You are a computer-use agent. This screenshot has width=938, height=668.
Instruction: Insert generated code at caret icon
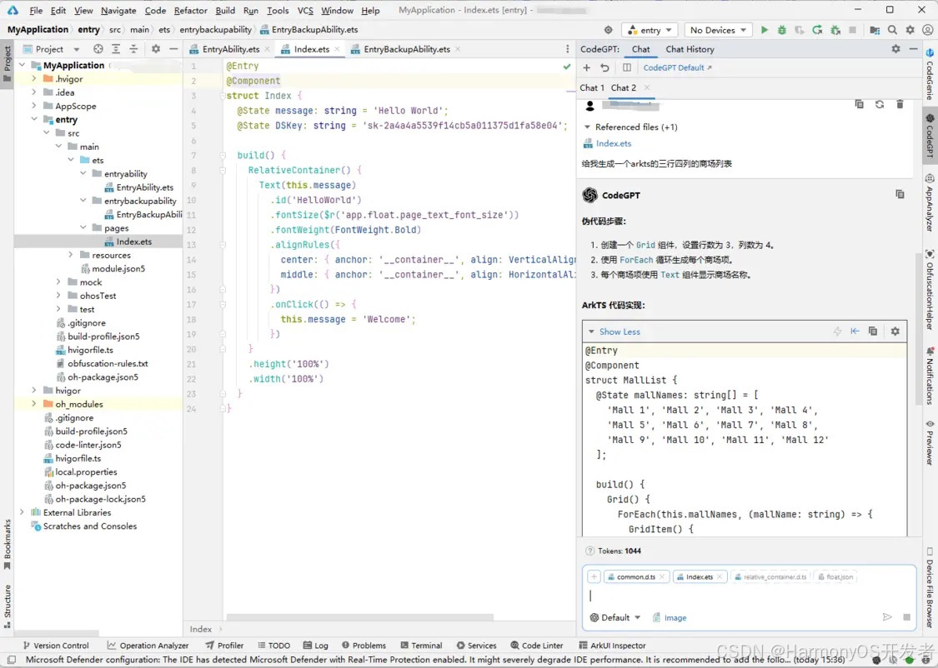click(855, 331)
